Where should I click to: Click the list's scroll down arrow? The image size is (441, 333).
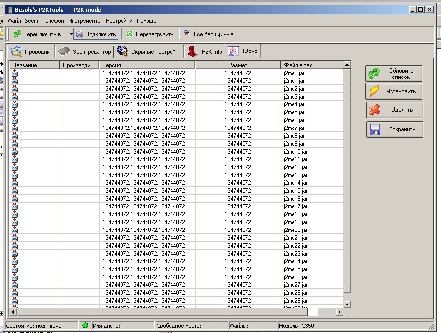(347, 304)
